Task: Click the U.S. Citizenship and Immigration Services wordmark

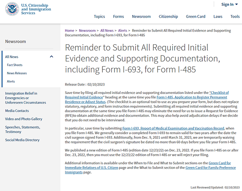Action: click(x=36, y=9)
